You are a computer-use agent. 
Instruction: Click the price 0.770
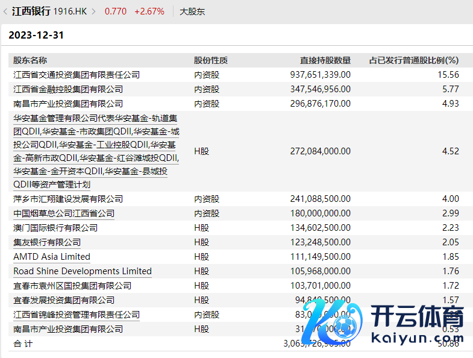tap(116, 11)
